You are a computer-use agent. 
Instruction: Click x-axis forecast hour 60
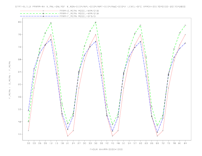tap(141, 143)
